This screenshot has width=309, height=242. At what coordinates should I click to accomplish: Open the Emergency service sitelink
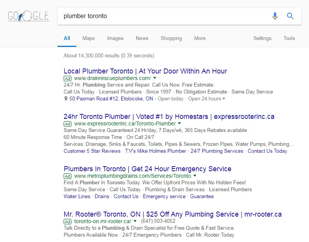click(x=164, y=196)
